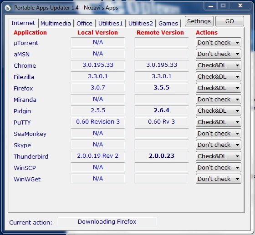Click the Remote Version column header

(x=160, y=33)
